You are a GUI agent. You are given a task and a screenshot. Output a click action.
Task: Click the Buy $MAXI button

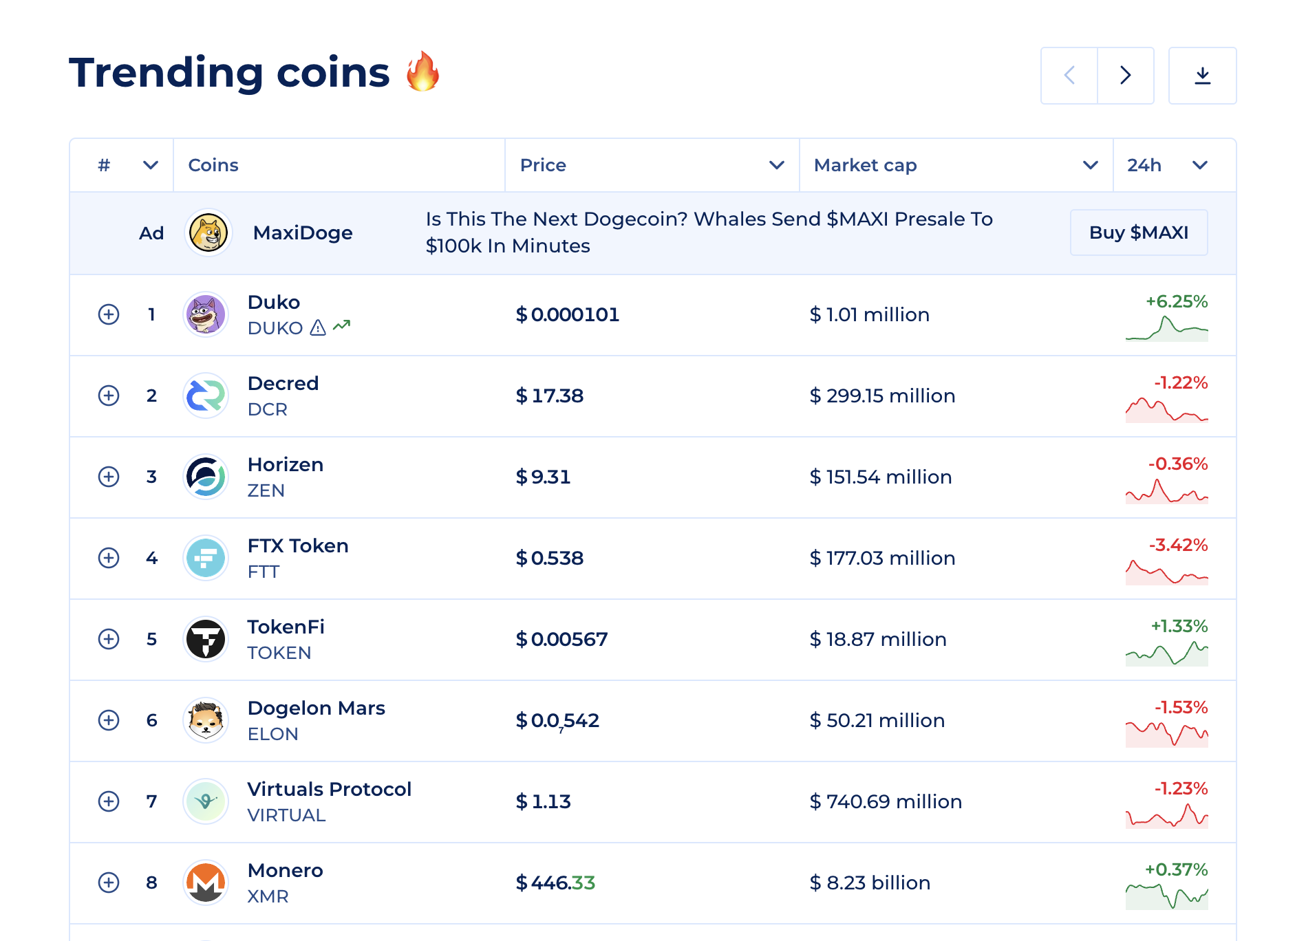(1139, 232)
